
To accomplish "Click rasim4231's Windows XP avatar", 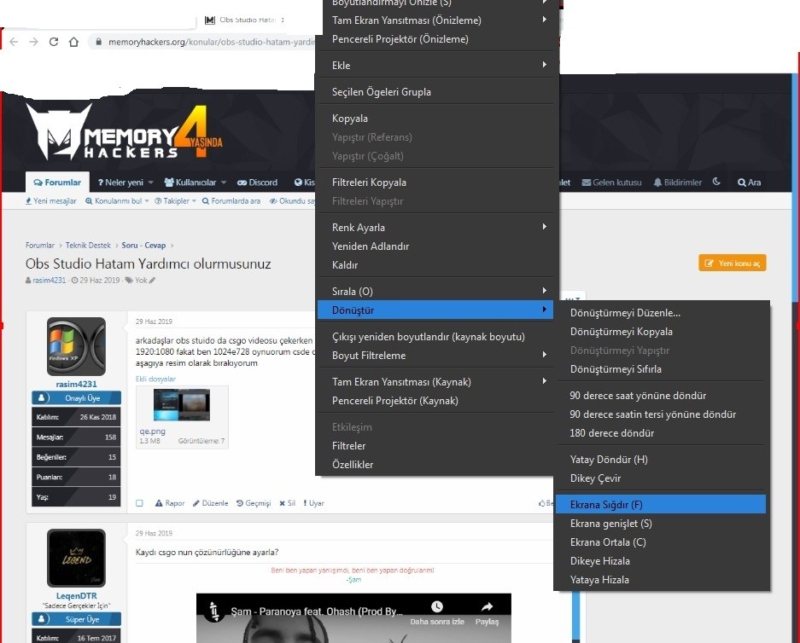I will coord(76,346).
